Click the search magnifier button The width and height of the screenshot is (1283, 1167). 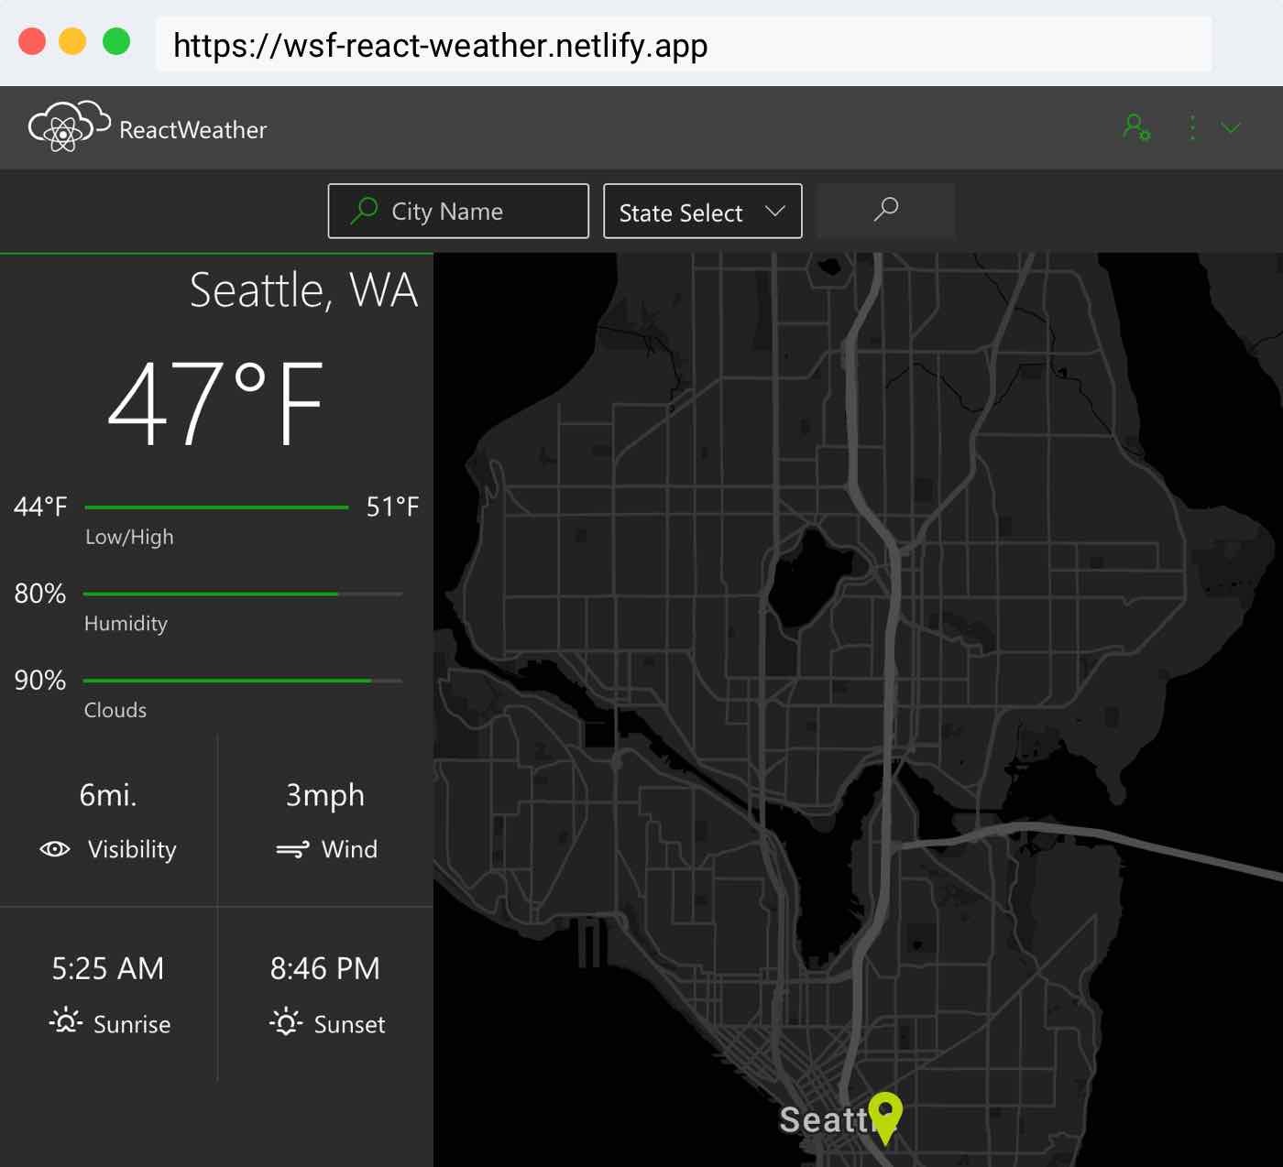pos(885,211)
